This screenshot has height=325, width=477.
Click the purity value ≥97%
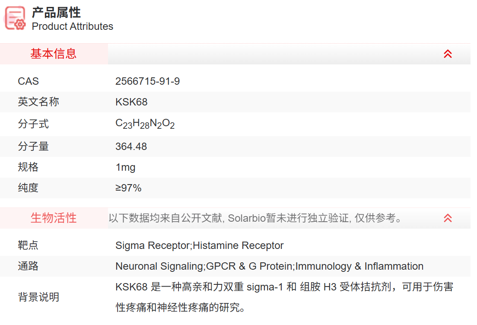(x=128, y=188)
